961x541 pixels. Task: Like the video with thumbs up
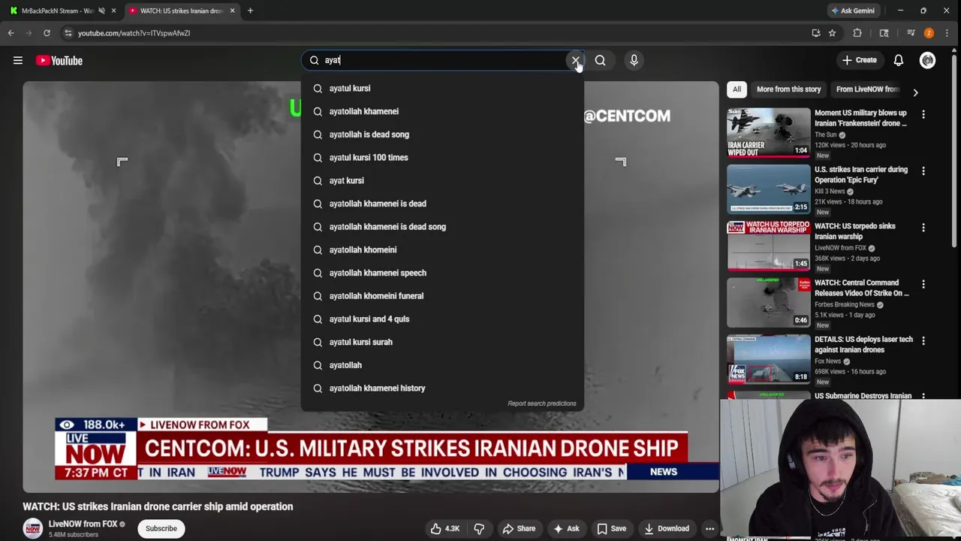444,528
